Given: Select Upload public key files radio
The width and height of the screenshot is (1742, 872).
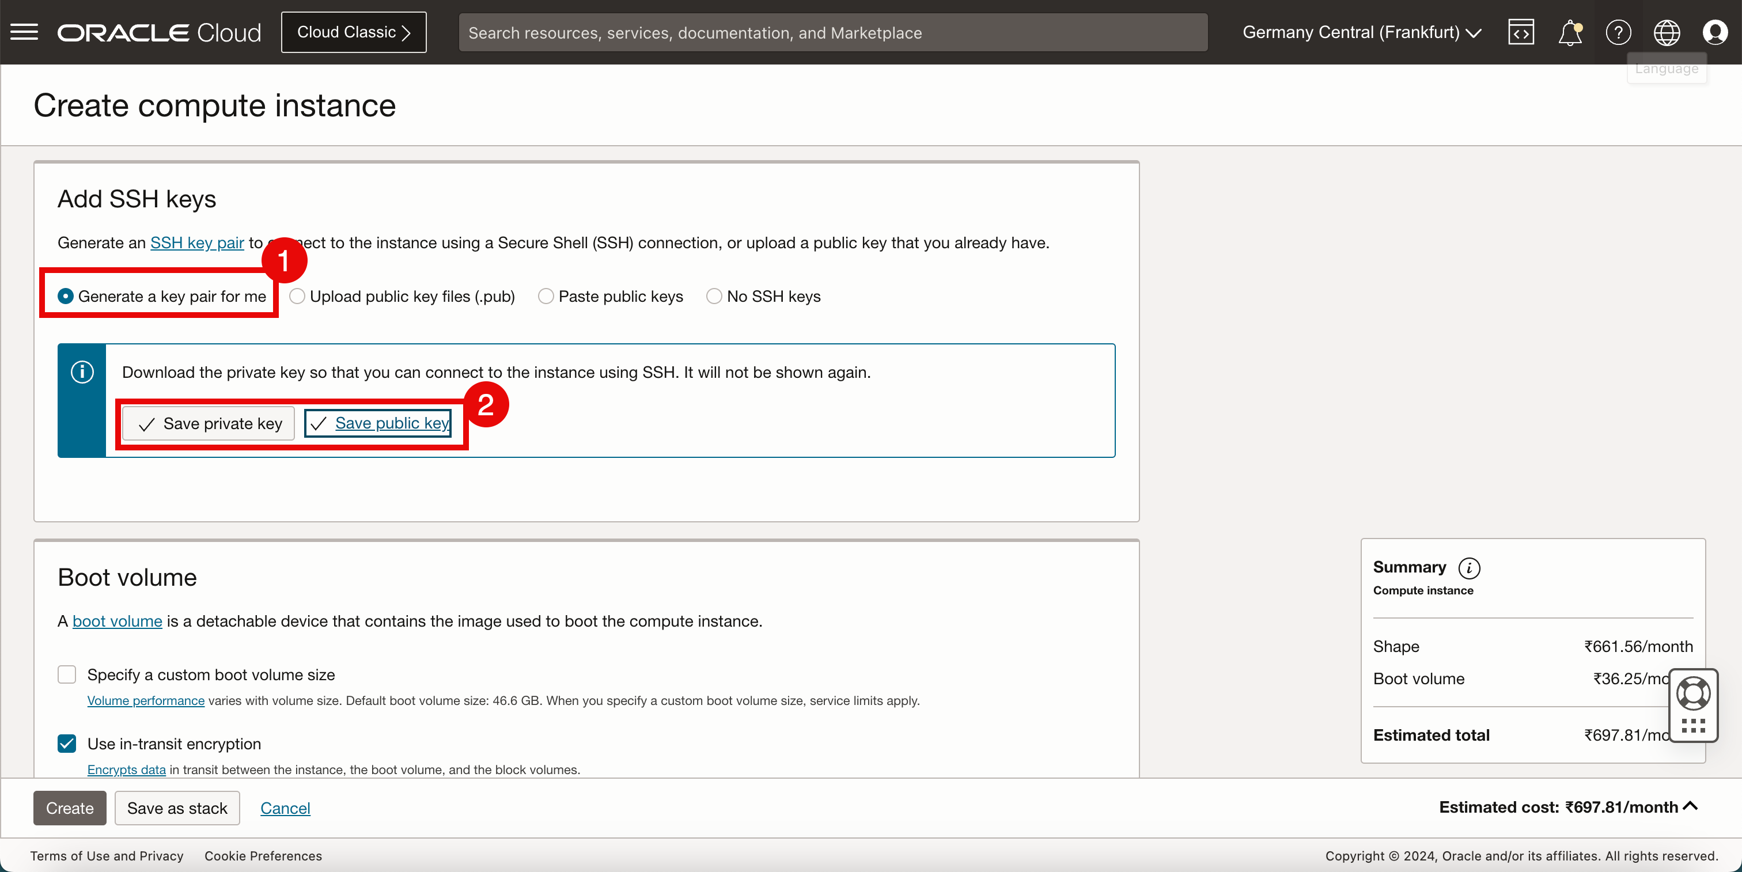Looking at the screenshot, I should tap(297, 296).
